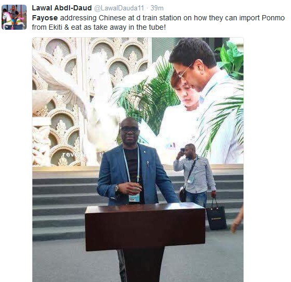This screenshot has height=282, width=291.
Task: Click the wristwatch on the speaker's wrist
Action: [x=117, y=188]
